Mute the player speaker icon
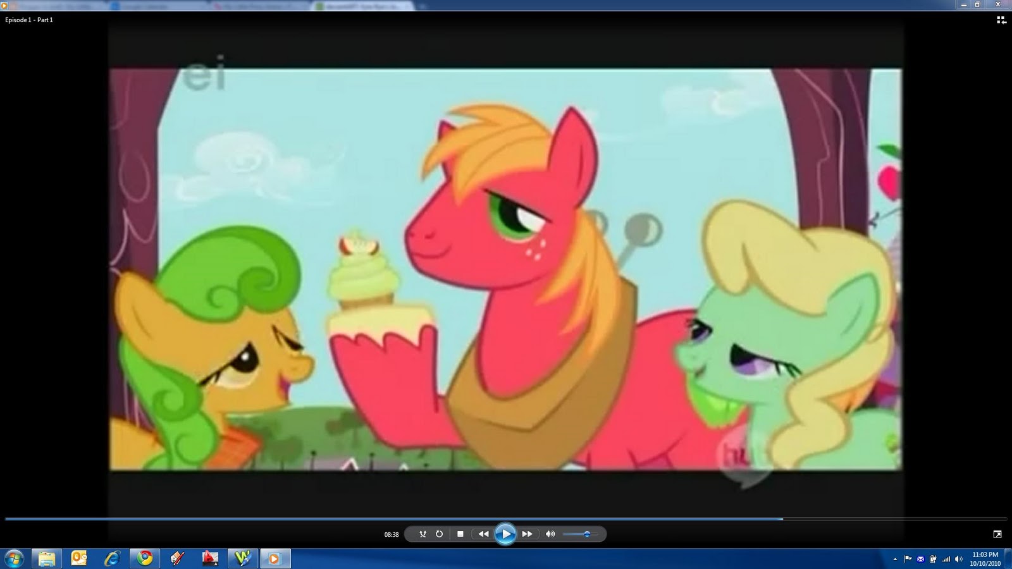1012x569 pixels. [550, 534]
